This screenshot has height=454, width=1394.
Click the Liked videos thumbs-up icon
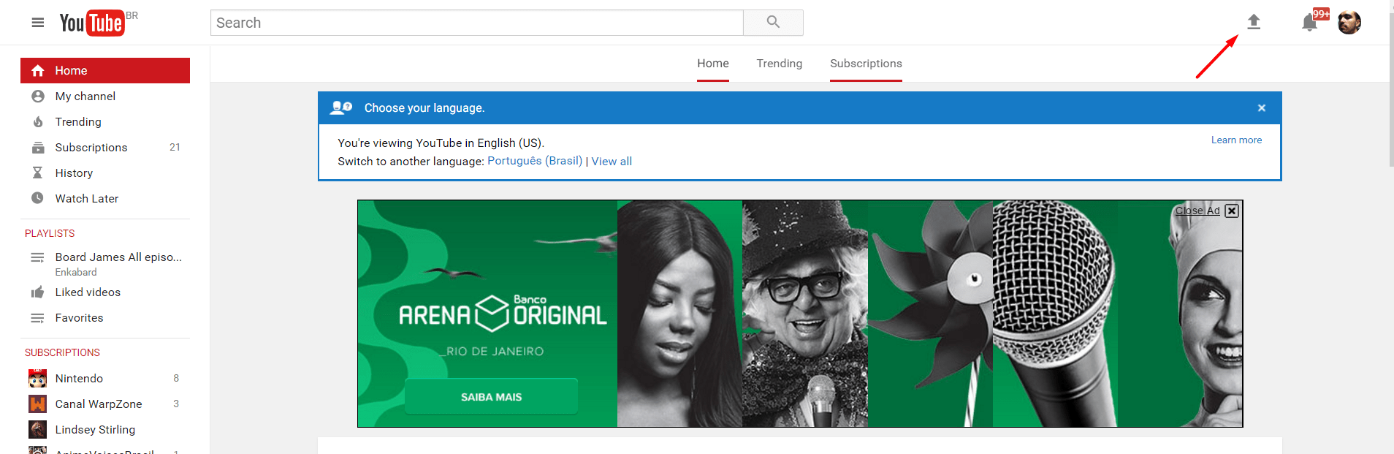tap(38, 292)
